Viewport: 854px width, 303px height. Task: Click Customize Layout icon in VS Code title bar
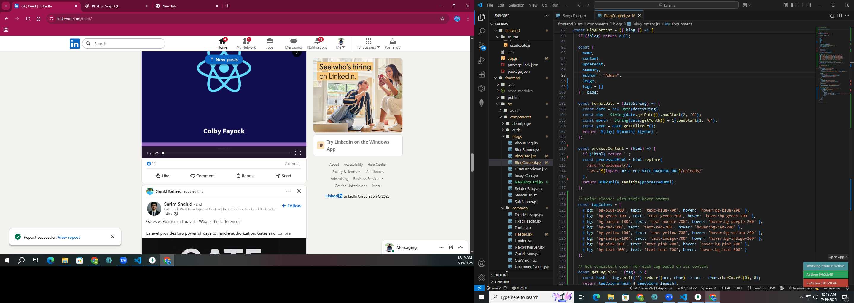(x=786, y=5)
